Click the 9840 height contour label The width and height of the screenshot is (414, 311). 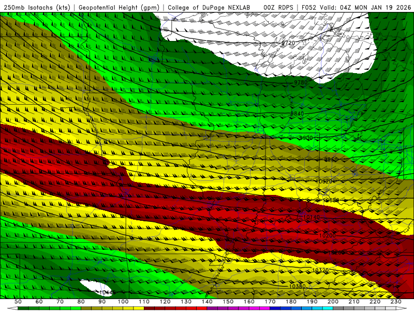(x=297, y=114)
